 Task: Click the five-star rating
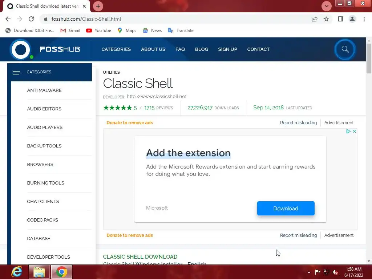pos(117,108)
